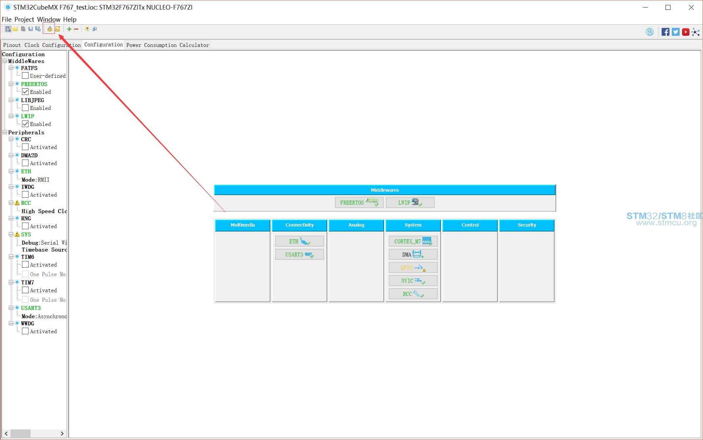Click the round blue 10 badge icon
This screenshot has width=703, height=440.
coord(649,32)
